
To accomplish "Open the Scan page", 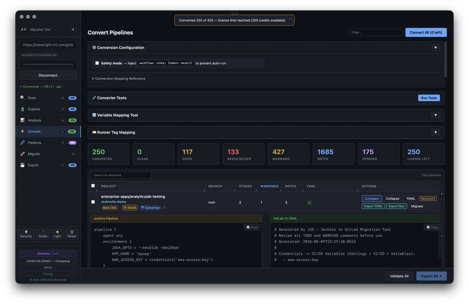I will click(48, 98).
